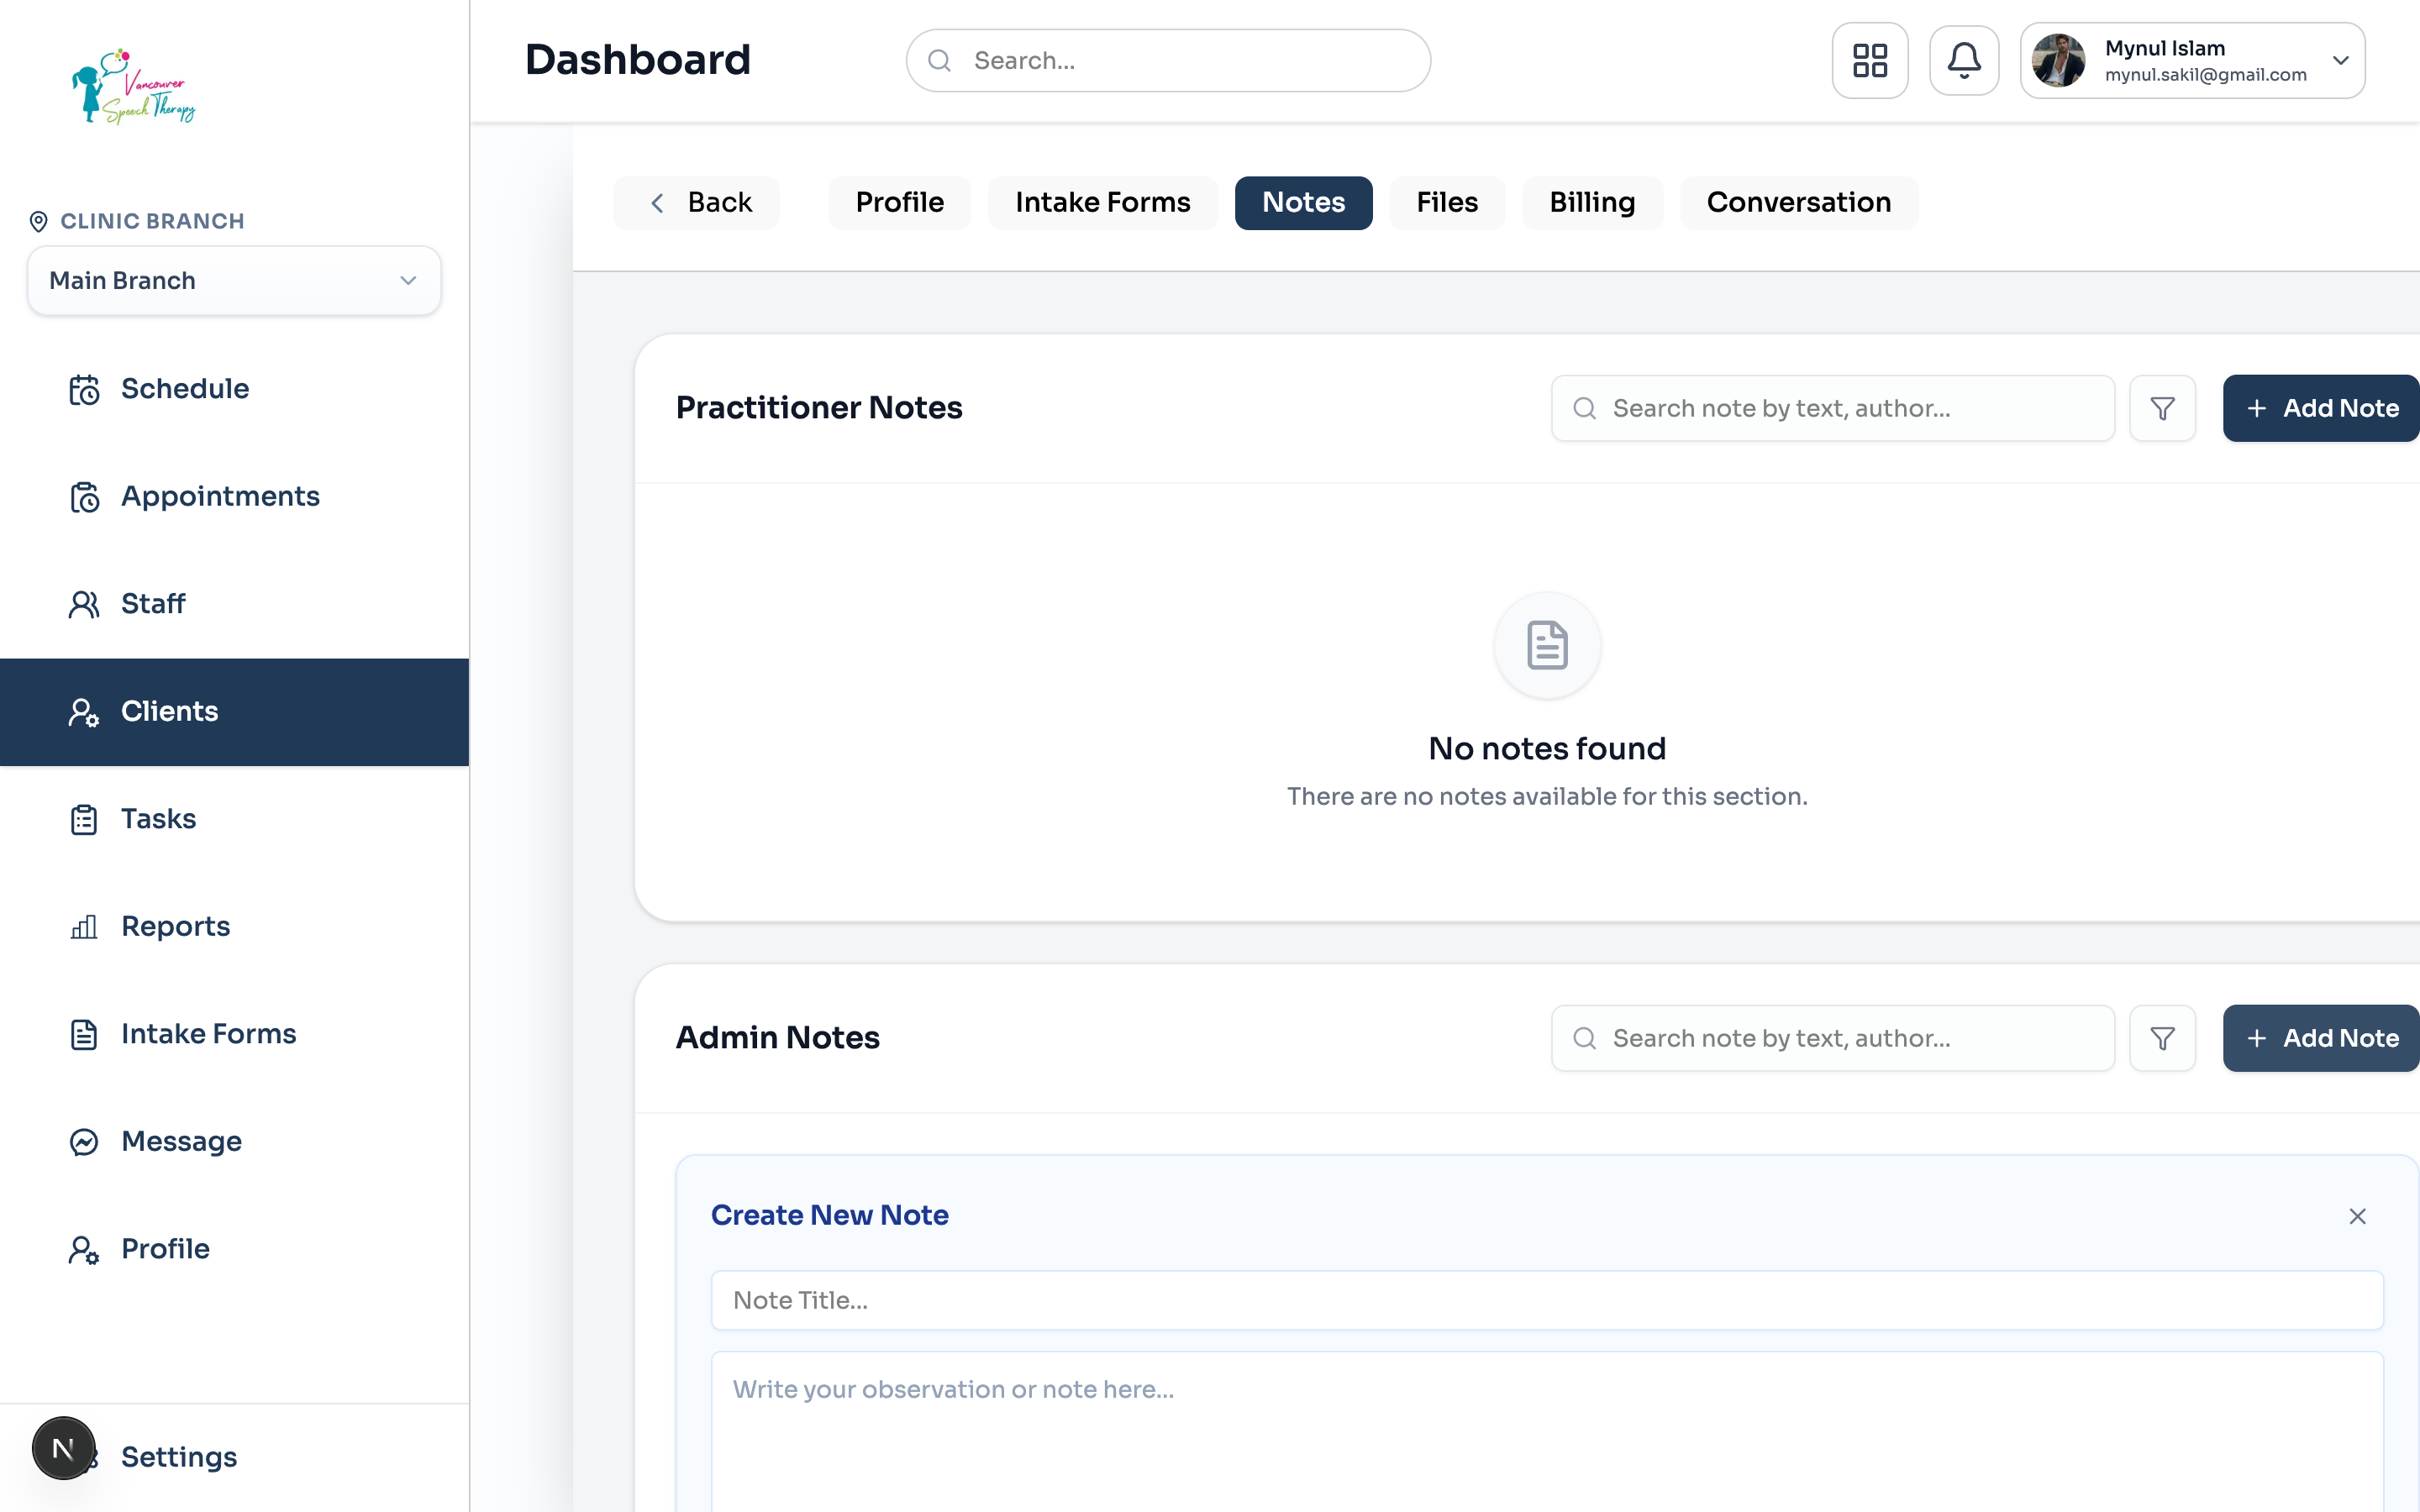Click the Clinic Branch location pin icon

tap(38, 221)
